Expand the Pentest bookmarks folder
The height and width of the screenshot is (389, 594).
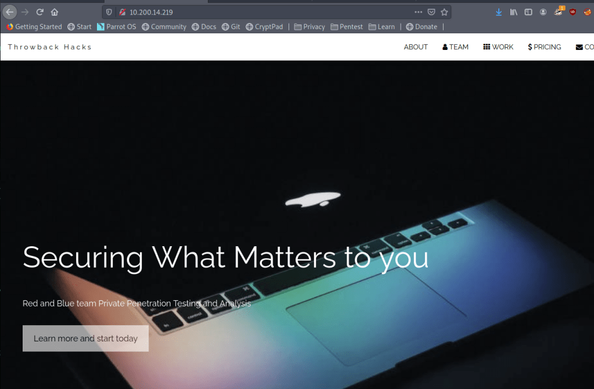coord(347,27)
